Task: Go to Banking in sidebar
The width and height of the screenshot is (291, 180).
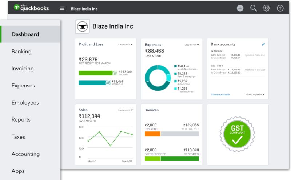Action: tap(21, 52)
